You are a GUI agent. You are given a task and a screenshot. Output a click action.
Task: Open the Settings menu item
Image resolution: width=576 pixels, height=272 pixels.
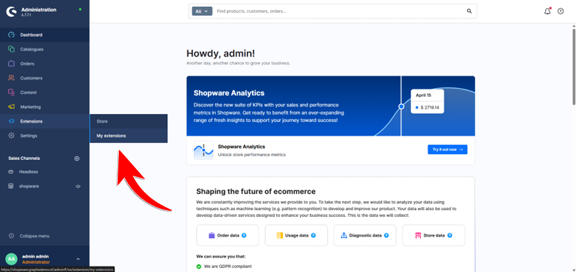pyautogui.click(x=29, y=135)
